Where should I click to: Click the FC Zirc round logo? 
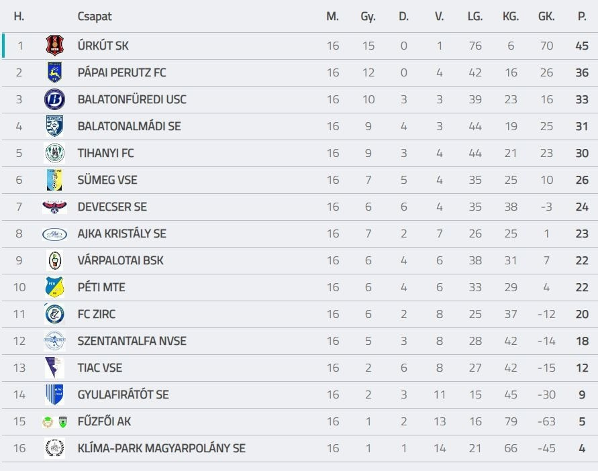click(x=54, y=314)
